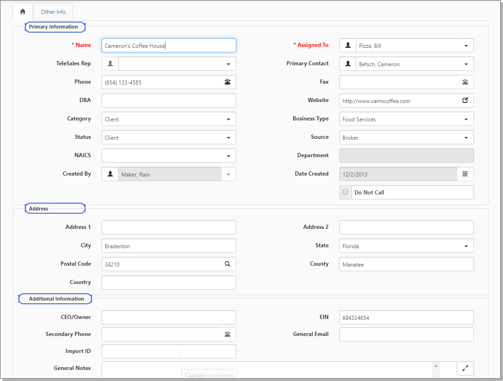503x381 pixels.
Task: Click the General Email input field
Action: (406, 335)
